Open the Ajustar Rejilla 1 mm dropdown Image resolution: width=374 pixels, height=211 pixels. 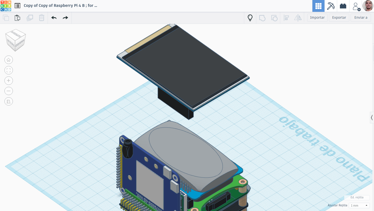[x=359, y=206]
